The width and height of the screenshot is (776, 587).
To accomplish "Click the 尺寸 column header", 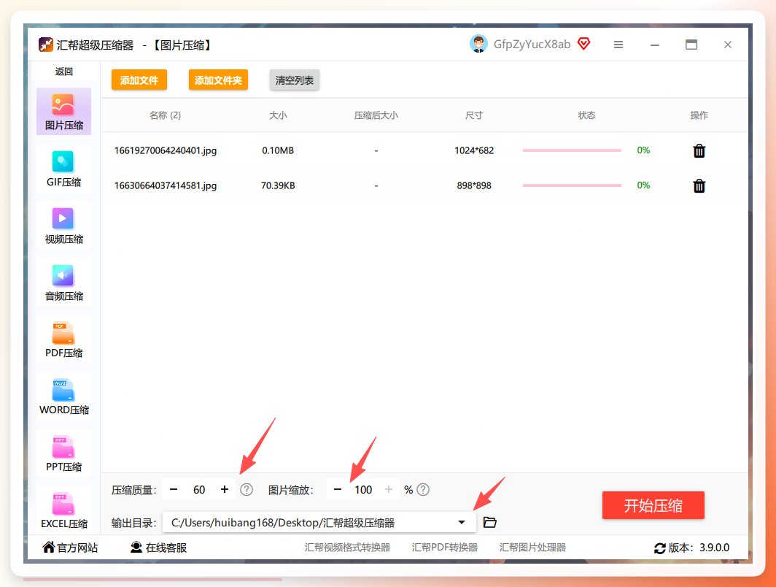I will [473, 115].
